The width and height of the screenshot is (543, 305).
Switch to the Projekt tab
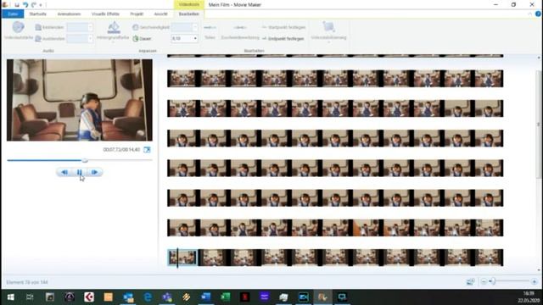point(137,14)
